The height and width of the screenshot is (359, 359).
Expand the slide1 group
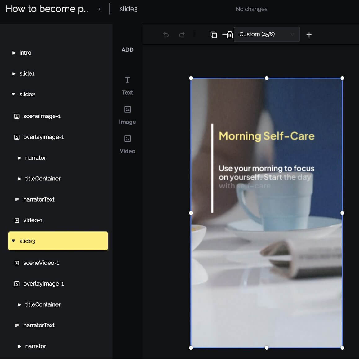point(14,74)
